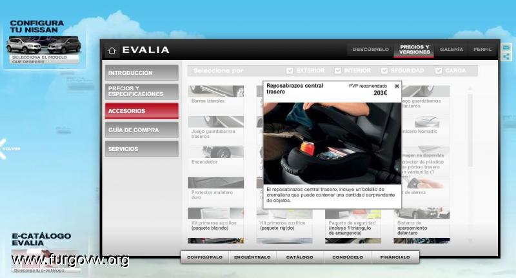
Task: Click the armrest photo in the popup
Action: [x=332, y=143]
